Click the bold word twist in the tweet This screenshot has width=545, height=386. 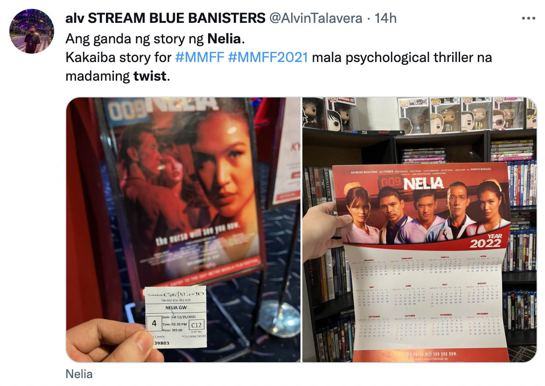coord(150,76)
